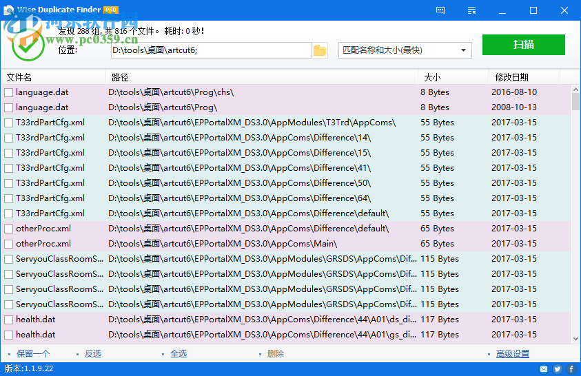Check health.dat in A01\gs_di... path
Screen dimensions: 581x376
tap(8, 335)
